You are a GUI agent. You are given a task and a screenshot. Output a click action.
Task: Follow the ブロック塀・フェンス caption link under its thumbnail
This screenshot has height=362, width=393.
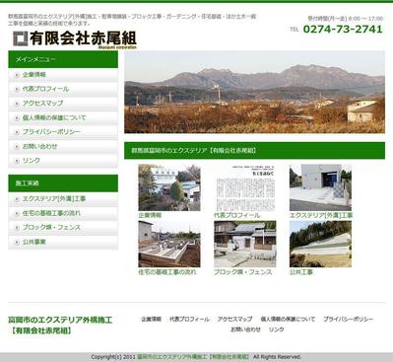[243, 272]
